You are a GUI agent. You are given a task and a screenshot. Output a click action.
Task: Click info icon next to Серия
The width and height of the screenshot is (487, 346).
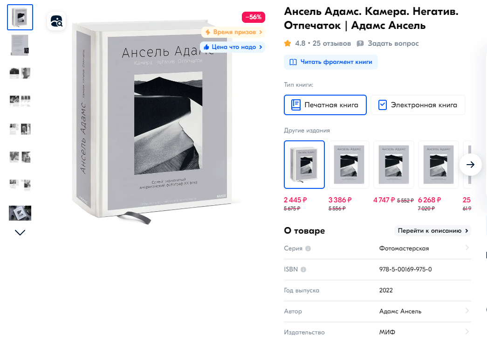308,249
